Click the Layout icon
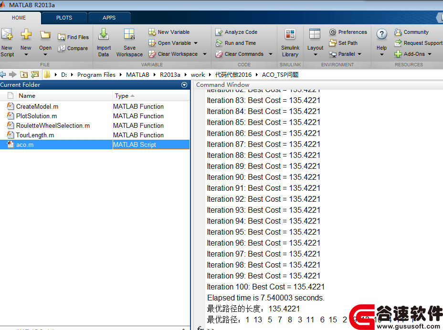Image resolution: width=443 pixels, height=330 pixels. point(315,34)
